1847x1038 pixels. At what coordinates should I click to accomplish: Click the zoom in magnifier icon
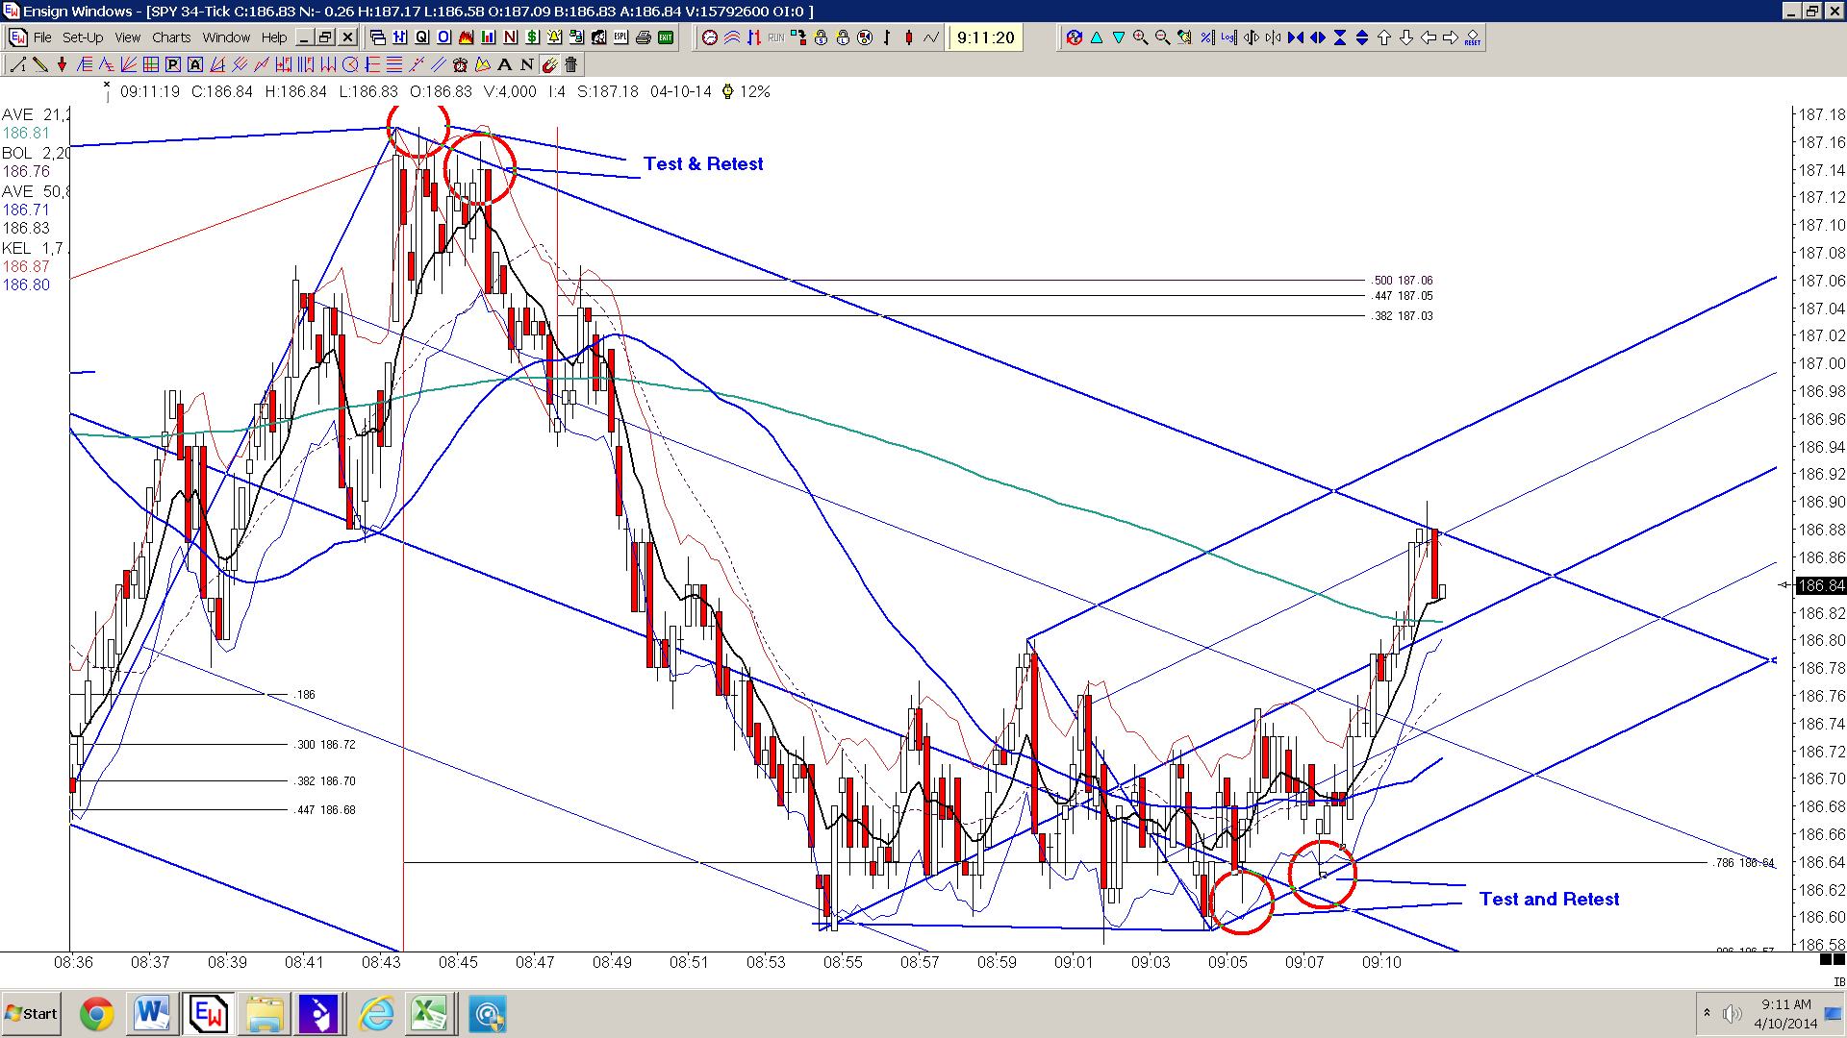1140,37
